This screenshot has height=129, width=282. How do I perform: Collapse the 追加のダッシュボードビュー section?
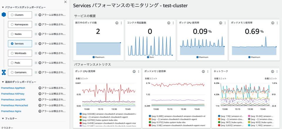point(3,82)
